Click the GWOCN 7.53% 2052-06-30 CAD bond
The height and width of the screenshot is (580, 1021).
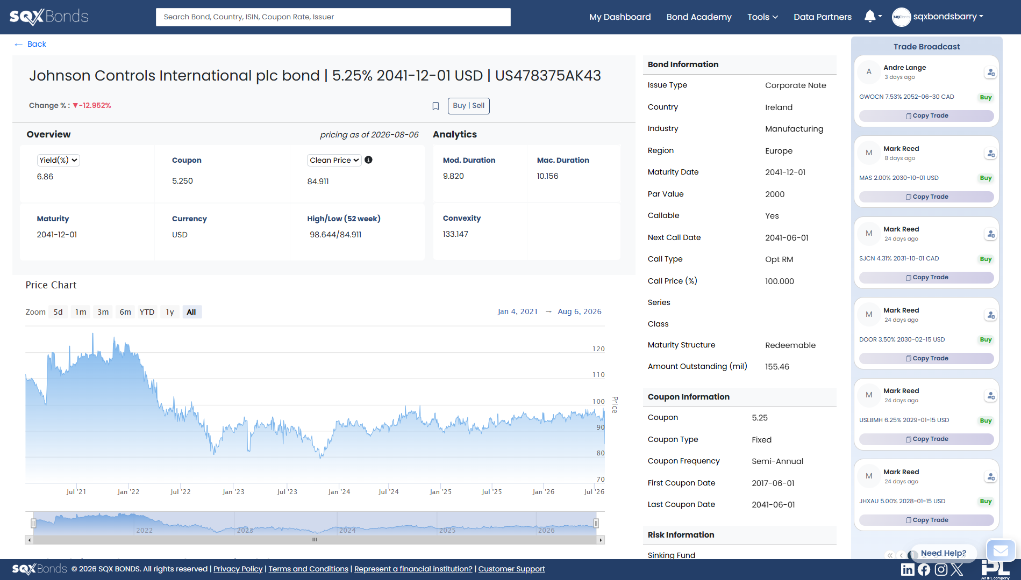906,97
